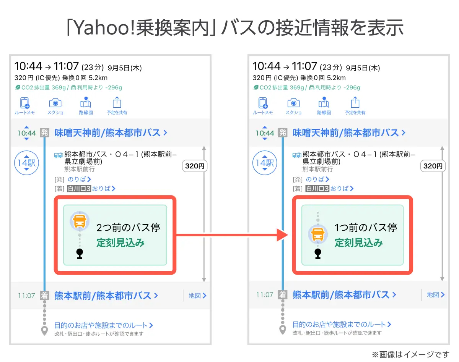Toggle the 白川口3 stop badge

(78, 188)
